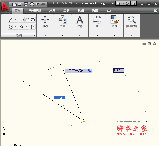Image resolution: width=159 pixels, height=146 pixels.
Task: Select the Circle tool
Action: click(x=11, y=26)
